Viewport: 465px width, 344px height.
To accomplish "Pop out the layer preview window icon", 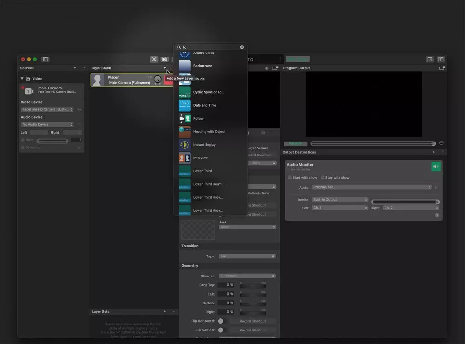I will pos(275,68).
